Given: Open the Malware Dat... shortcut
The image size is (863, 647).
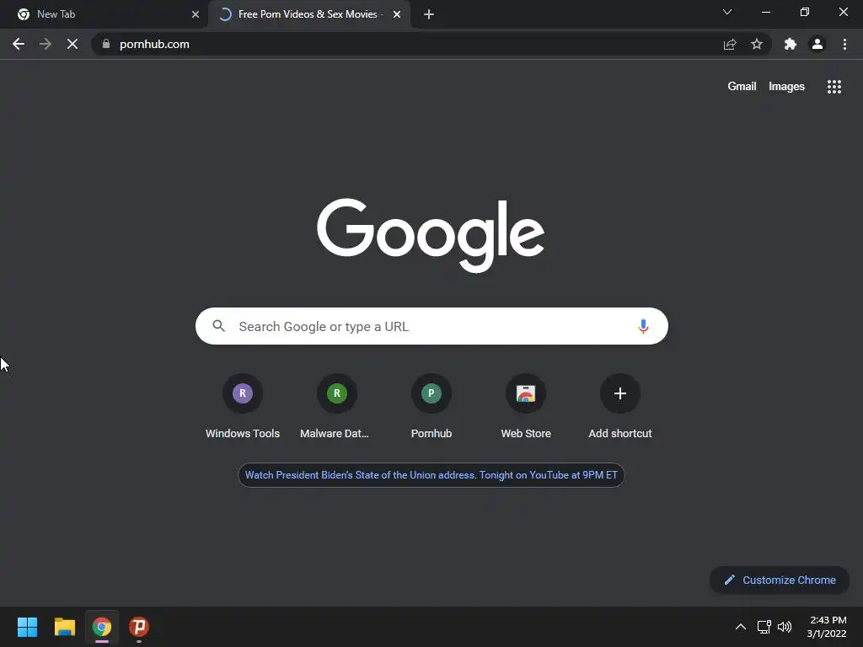Looking at the screenshot, I should coord(337,407).
